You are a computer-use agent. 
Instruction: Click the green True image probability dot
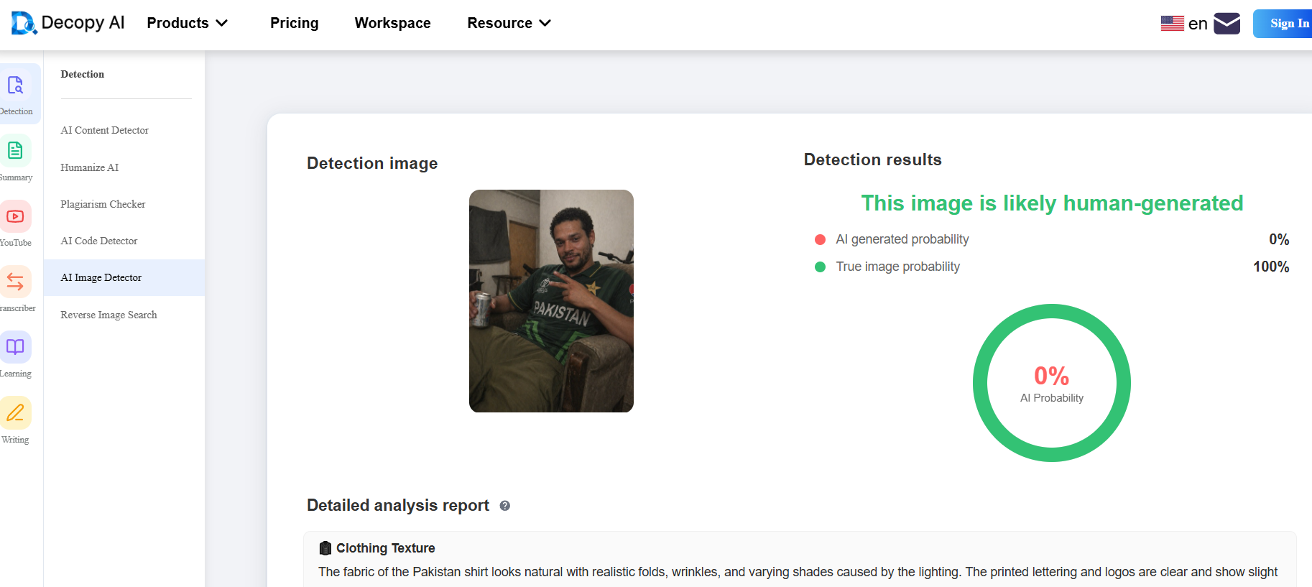coord(820,267)
